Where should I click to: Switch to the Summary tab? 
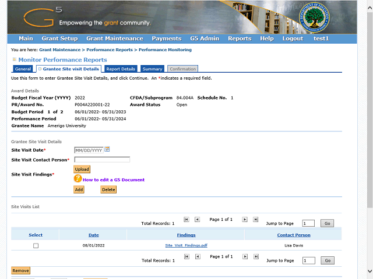(x=153, y=69)
